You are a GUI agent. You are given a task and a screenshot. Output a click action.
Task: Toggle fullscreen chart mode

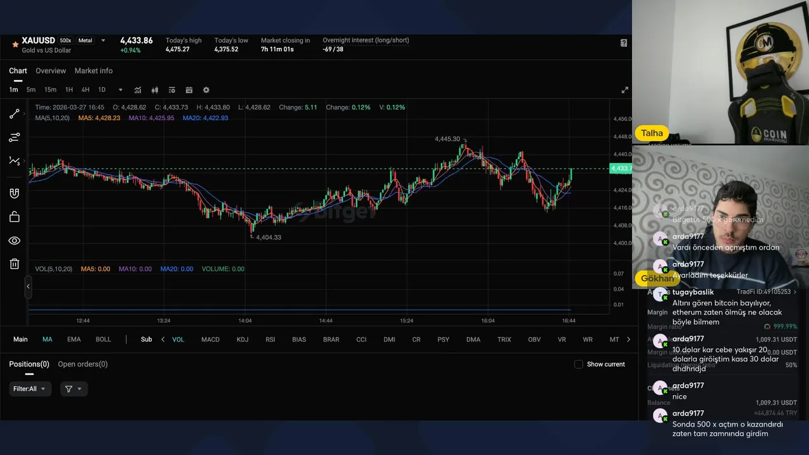coord(624,90)
